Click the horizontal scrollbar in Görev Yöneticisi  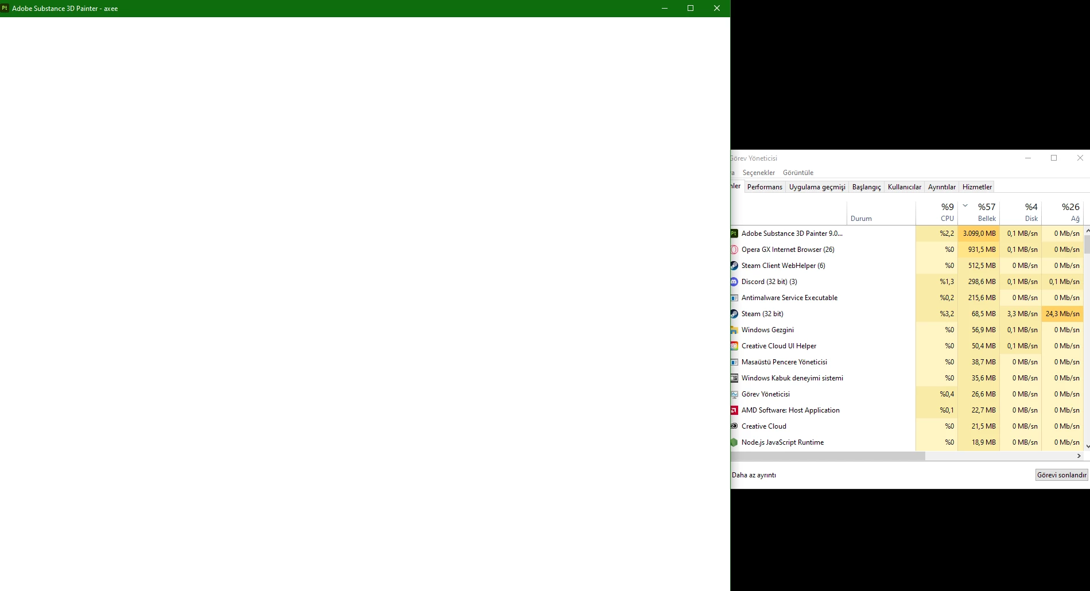[828, 456]
